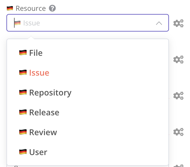Click the gear icon level with Review option
The width and height of the screenshot is (190, 167).
click(x=178, y=132)
